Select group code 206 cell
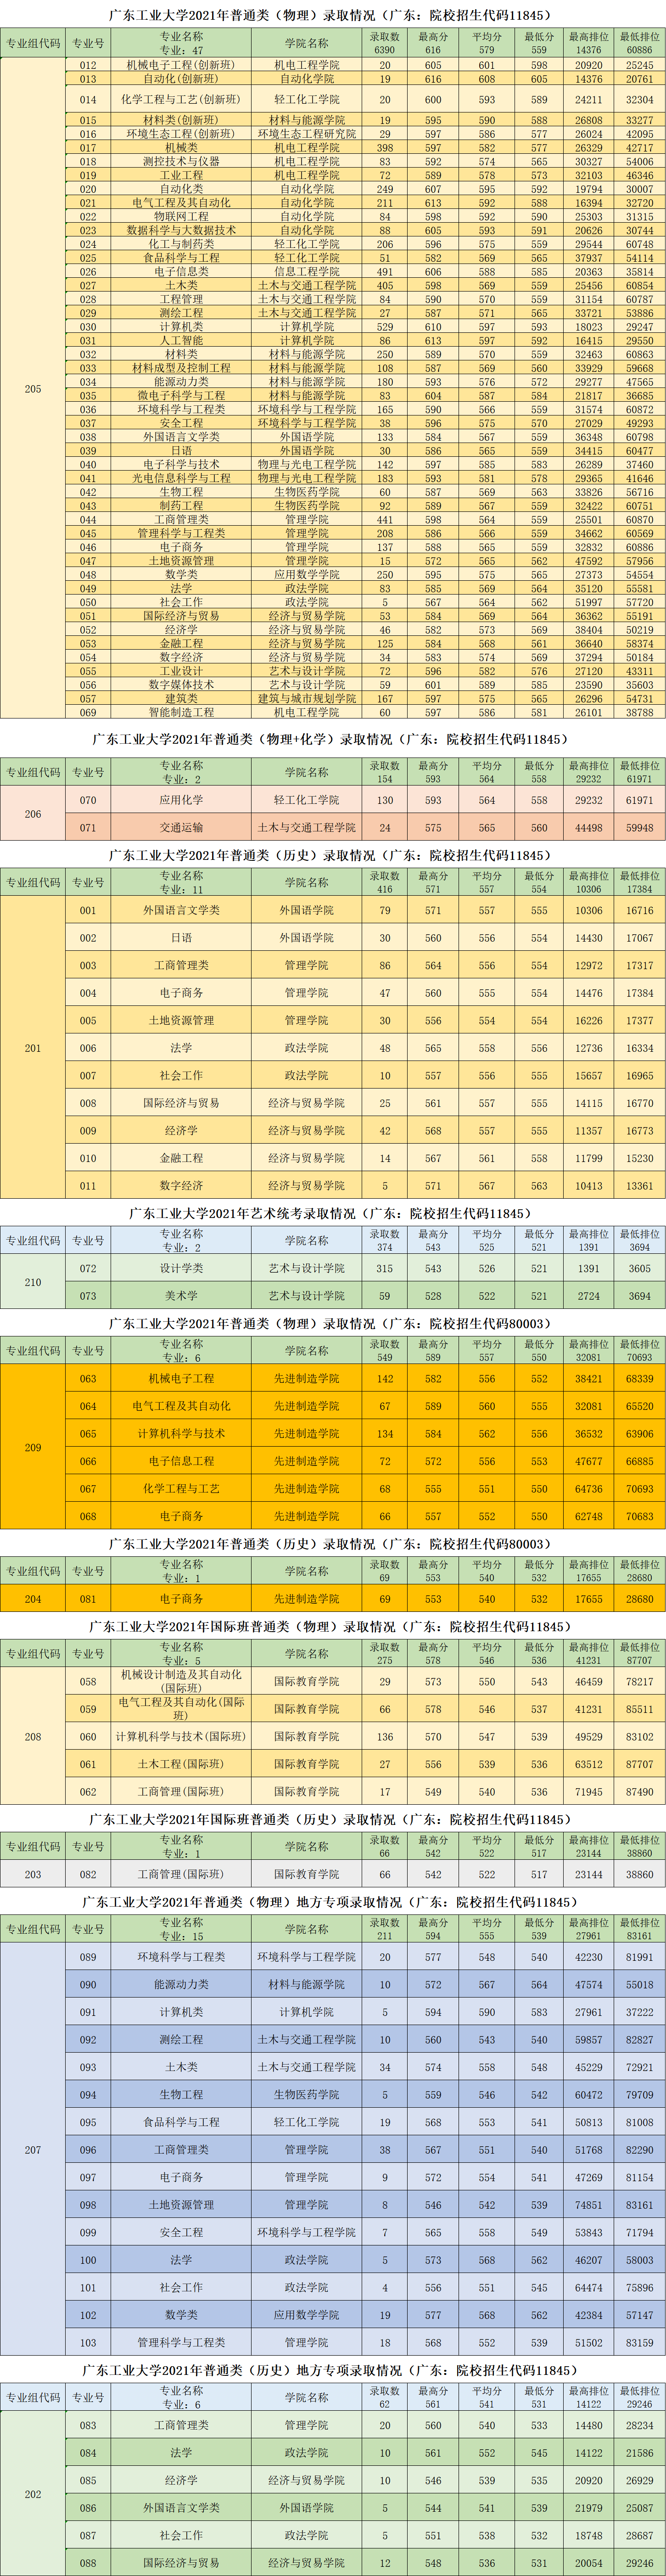The height and width of the screenshot is (2576, 666). tap(33, 814)
